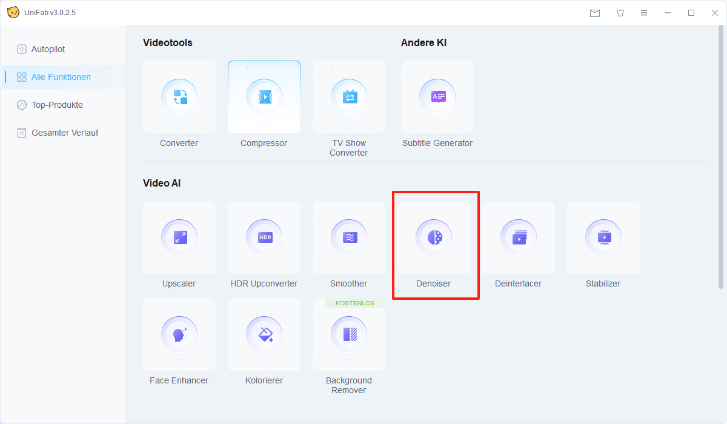727x424 pixels.
Task: Go to Top-Produkte section
Action: pyautogui.click(x=57, y=105)
